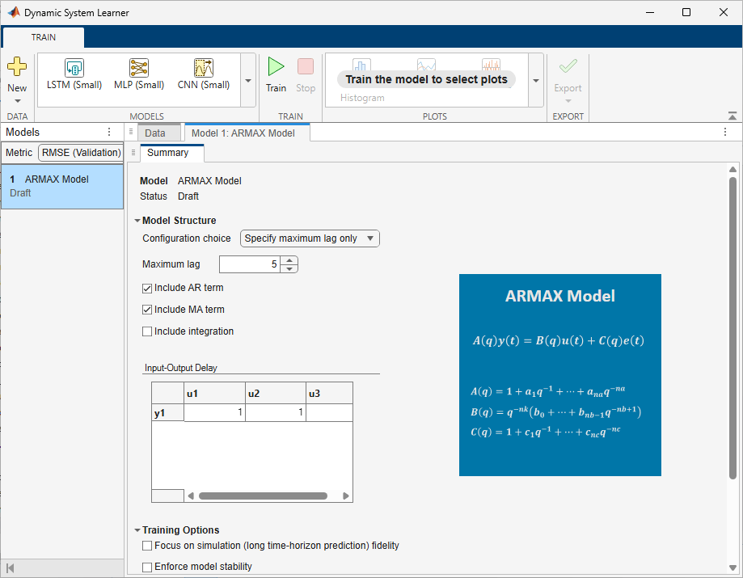Click the u1 column header

point(215,393)
